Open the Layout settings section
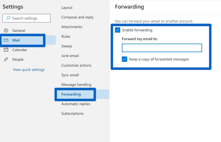Screen dimensions: 221x142 [67, 8]
